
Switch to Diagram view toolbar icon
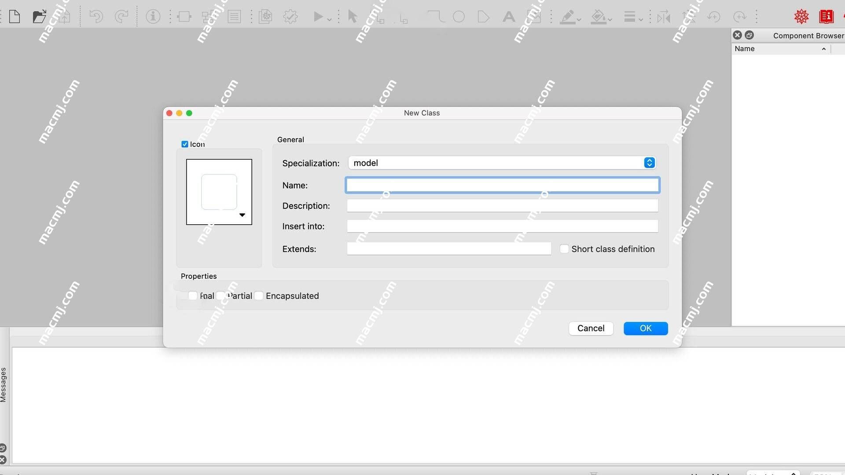[x=209, y=17]
